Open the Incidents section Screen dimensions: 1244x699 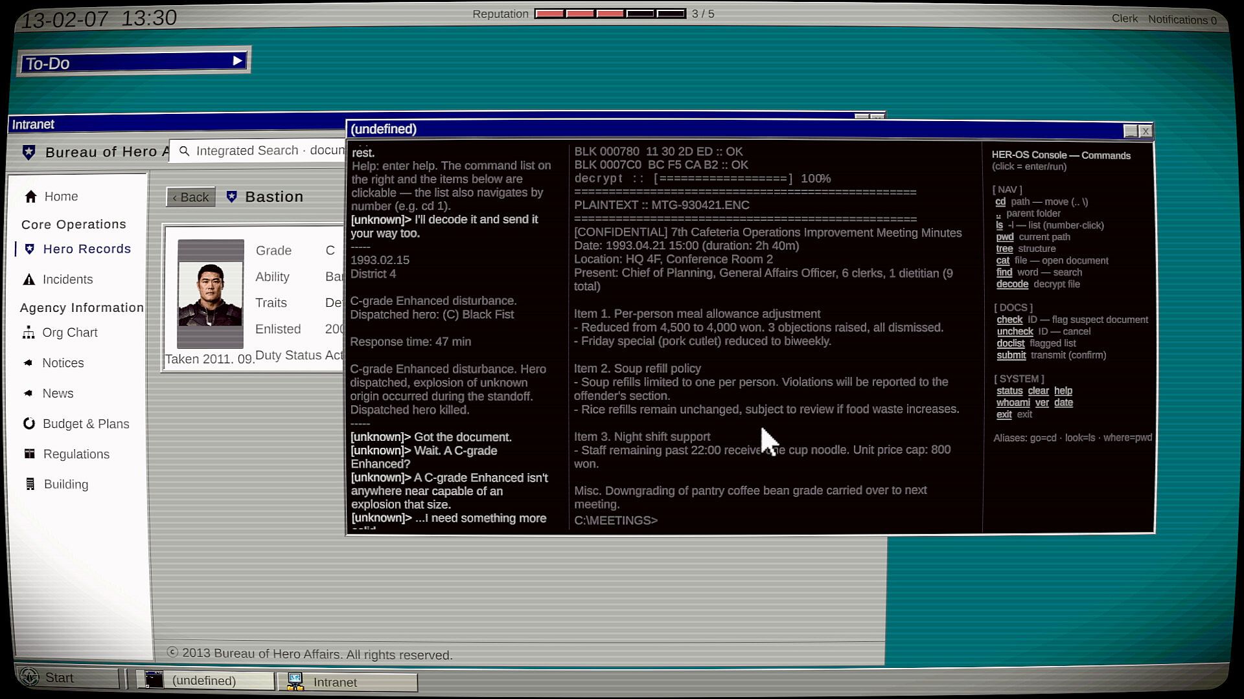[67, 279]
